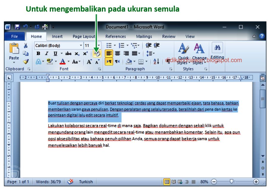Select the Text Highlight Color tool
The width and height of the screenshot is (269, 189).
(x=49, y=61)
